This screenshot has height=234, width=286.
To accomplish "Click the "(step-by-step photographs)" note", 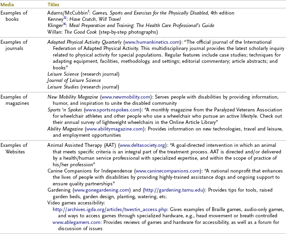I will pyautogui.click(x=128, y=32).
